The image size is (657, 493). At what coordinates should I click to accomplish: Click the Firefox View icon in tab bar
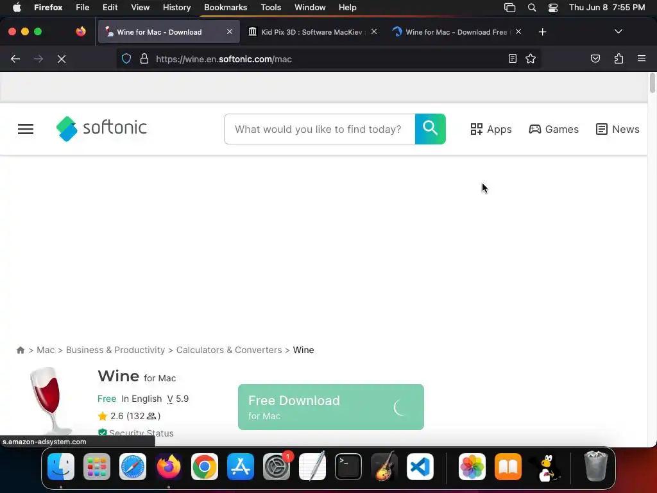pyautogui.click(x=80, y=31)
